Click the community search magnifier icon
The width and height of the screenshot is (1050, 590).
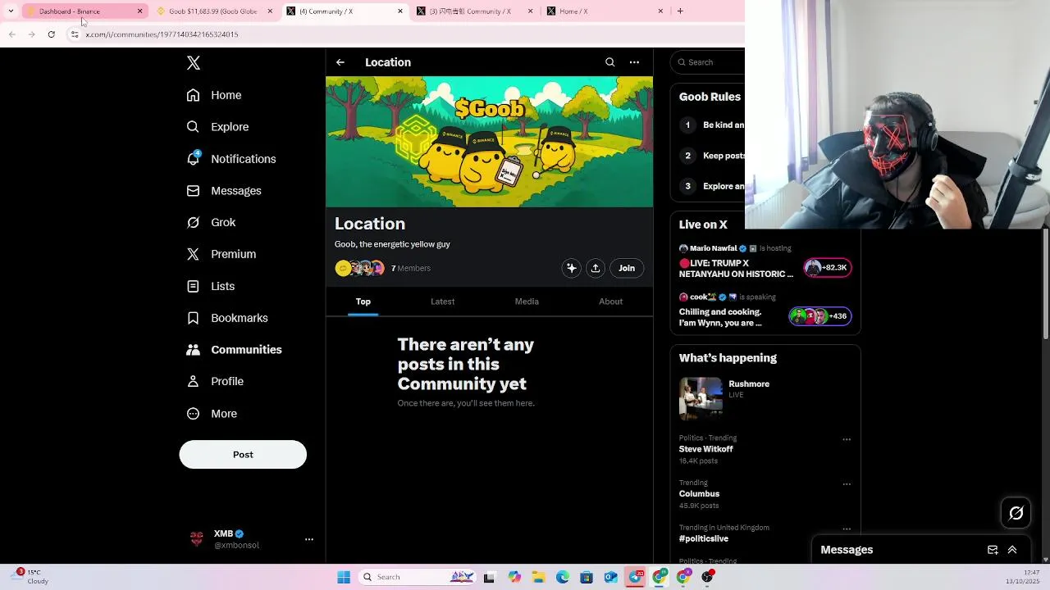(x=609, y=62)
